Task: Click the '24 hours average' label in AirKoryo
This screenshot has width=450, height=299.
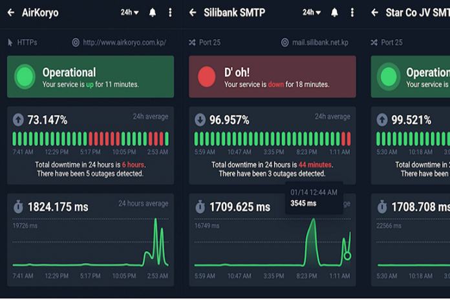Action: coord(143,203)
